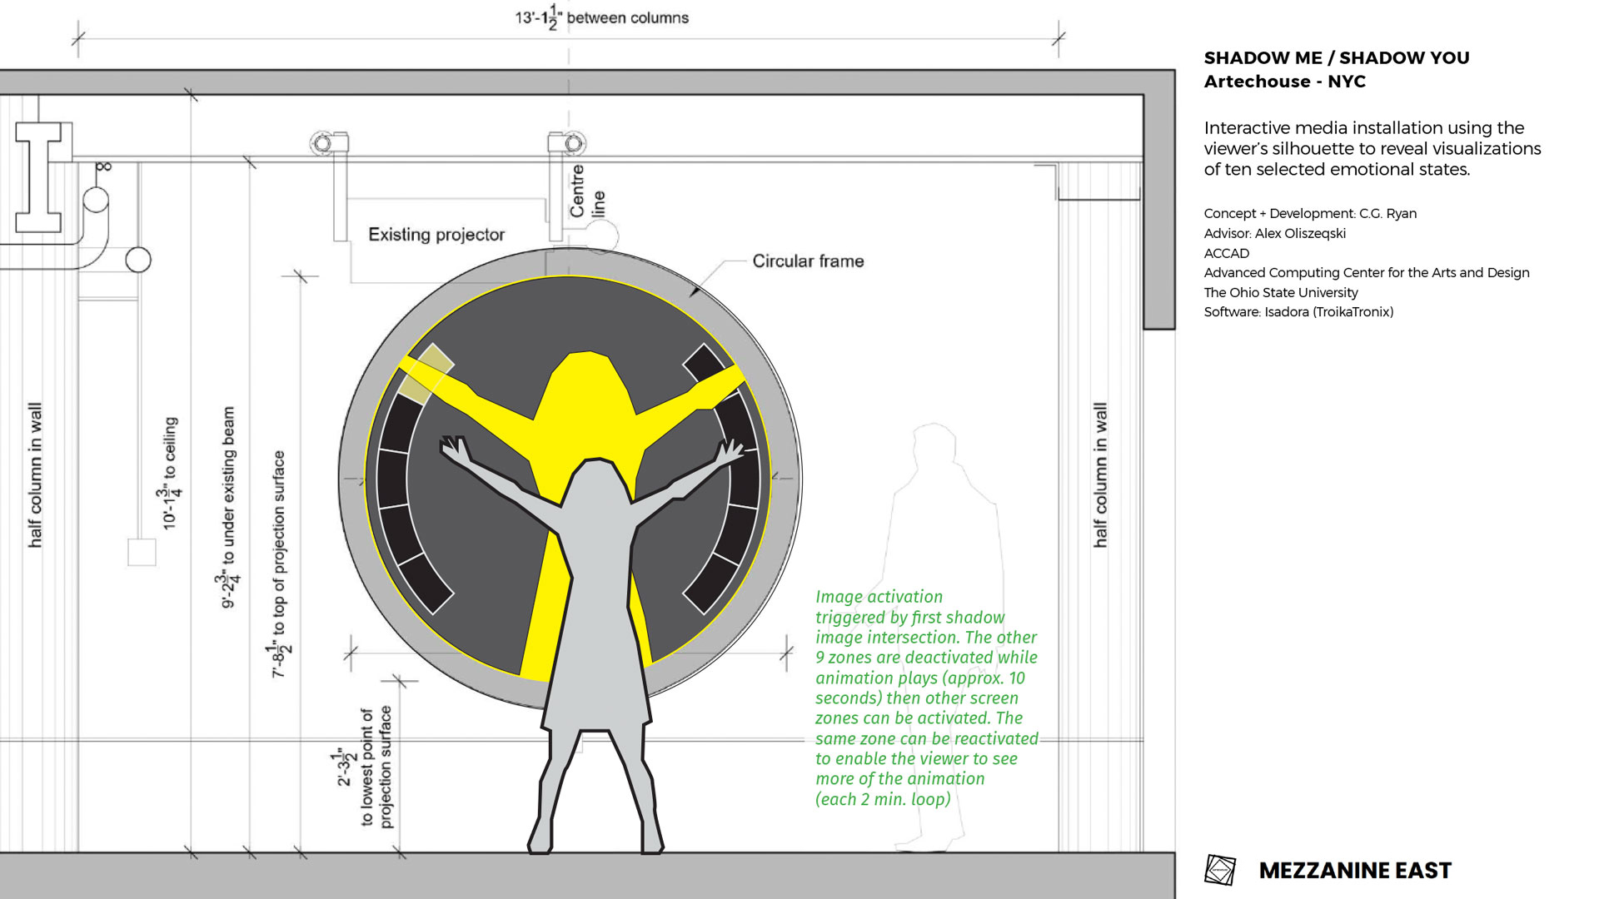Screen dimensions: 1599x899
Task: Click the 'Circular frame' label
Action: tap(808, 261)
